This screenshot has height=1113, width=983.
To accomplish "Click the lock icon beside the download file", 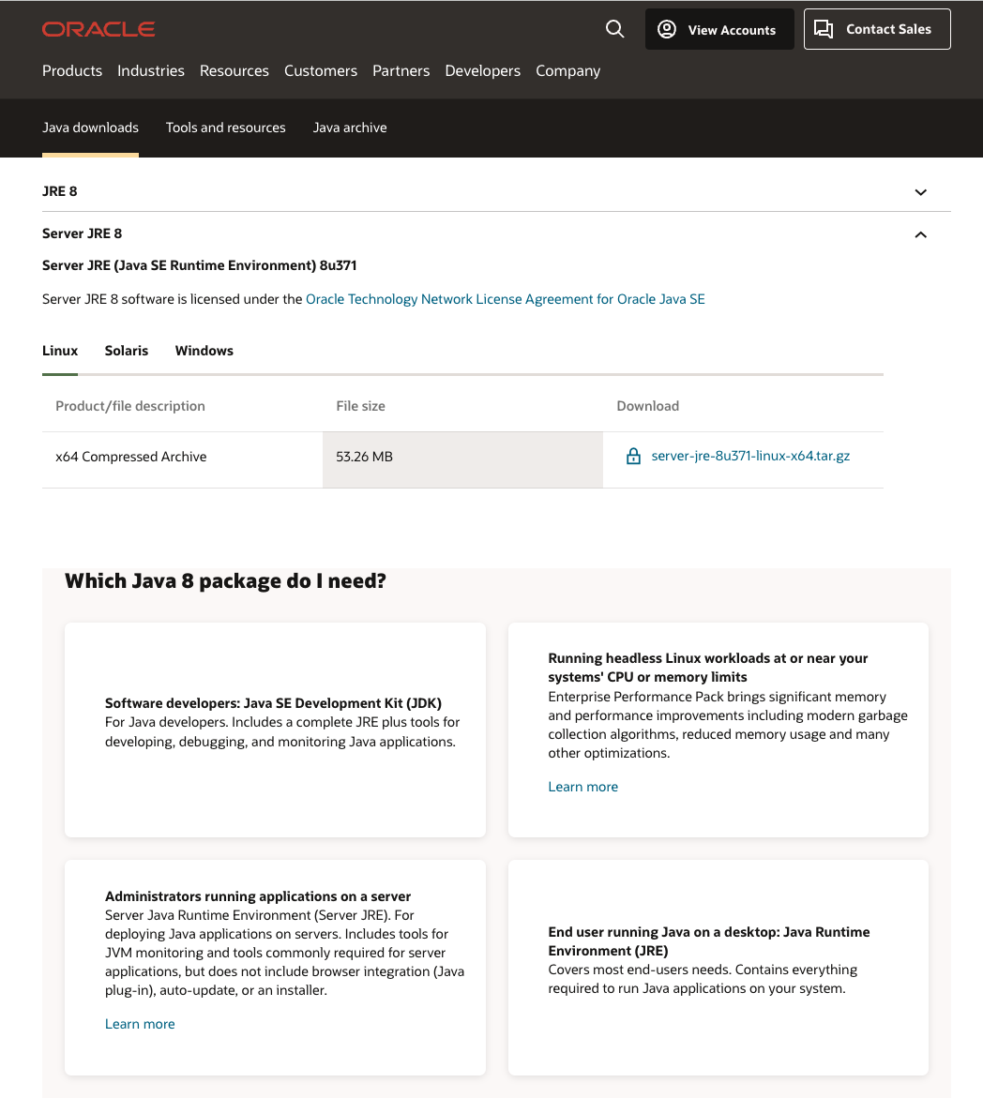I will (x=633, y=456).
